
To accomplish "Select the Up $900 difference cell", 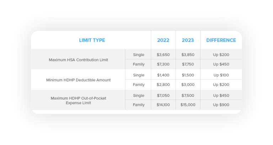I will pos(221,105).
